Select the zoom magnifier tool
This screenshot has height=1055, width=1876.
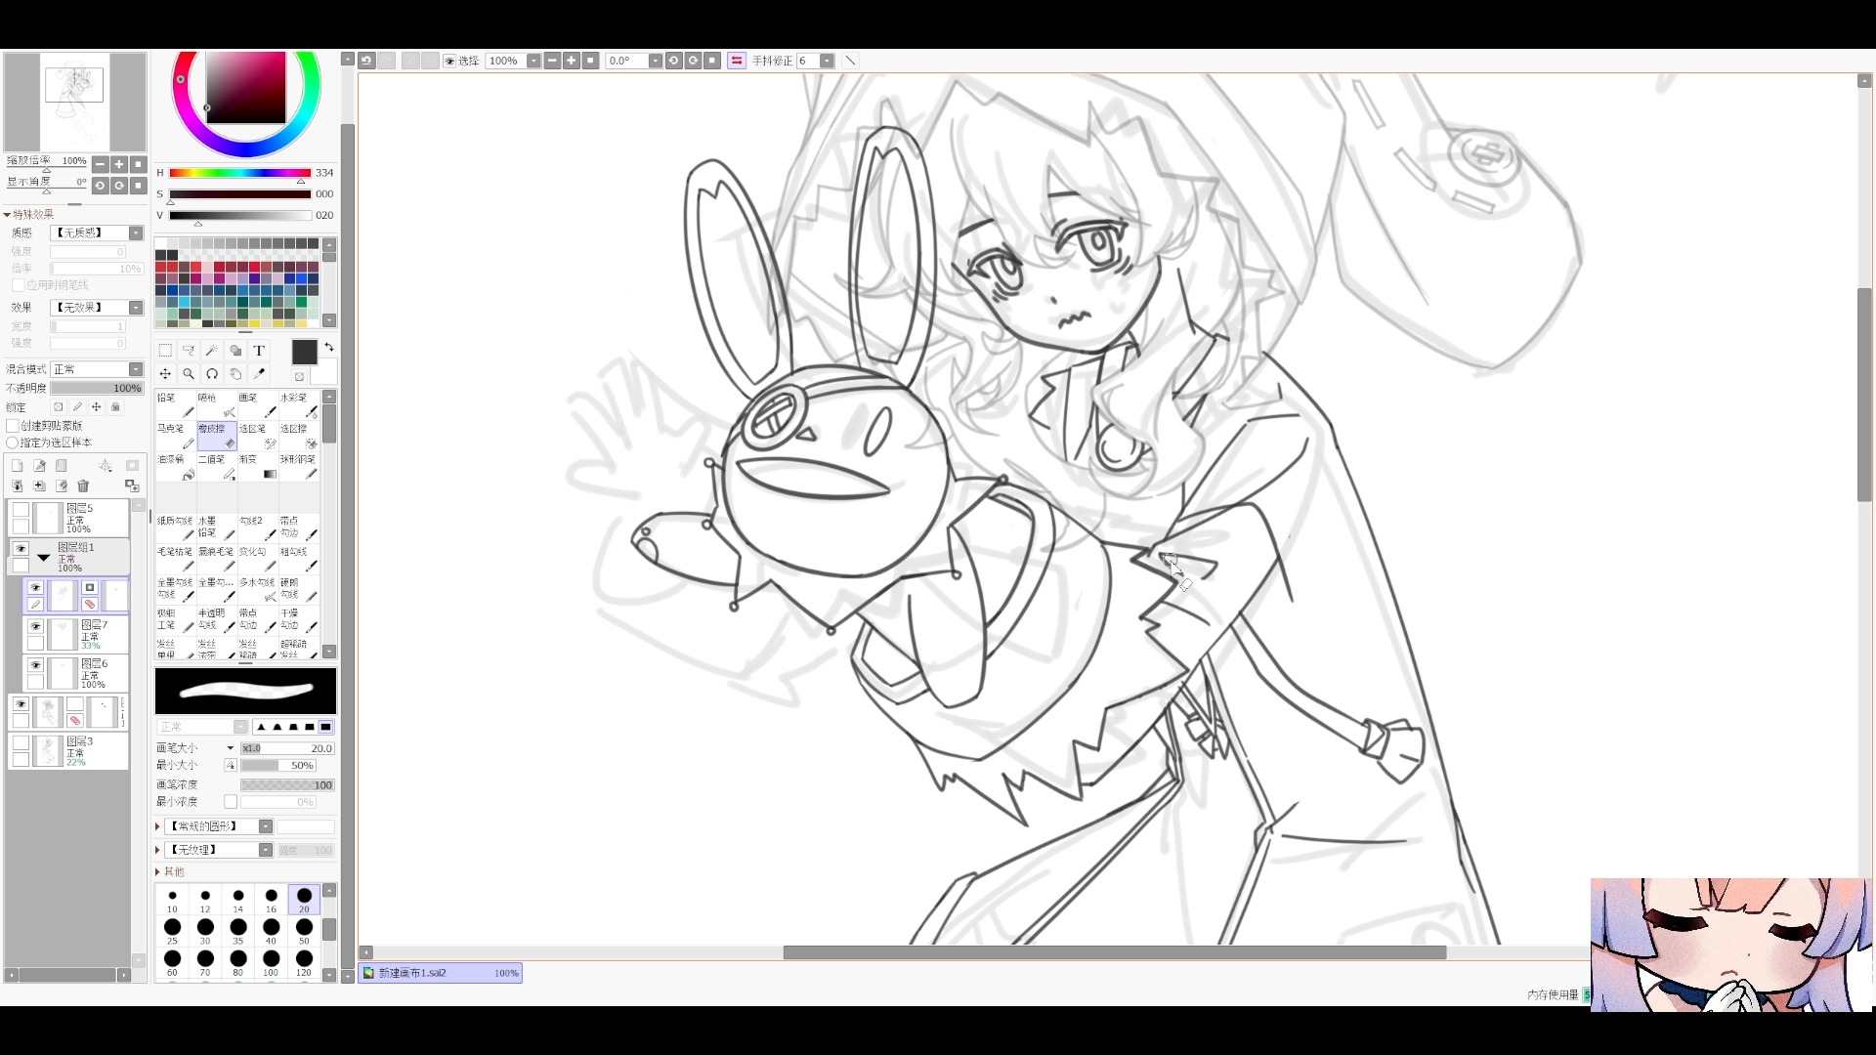click(189, 374)
